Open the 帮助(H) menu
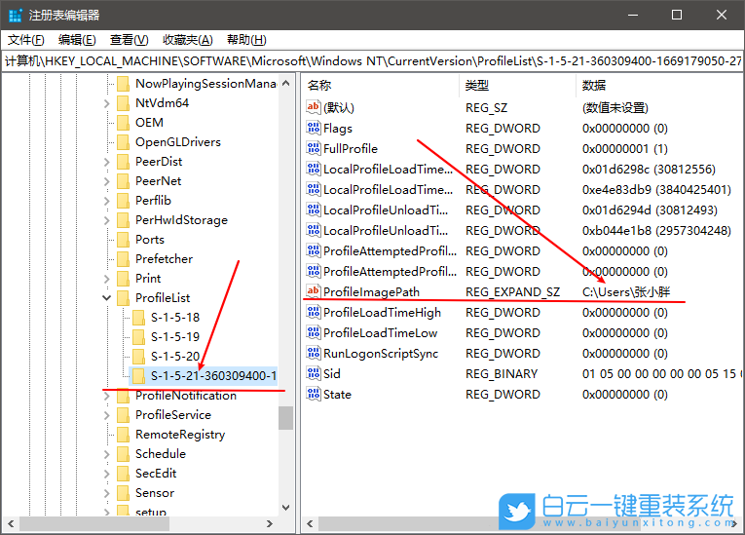The image size is (745, 535). (246, 40)
